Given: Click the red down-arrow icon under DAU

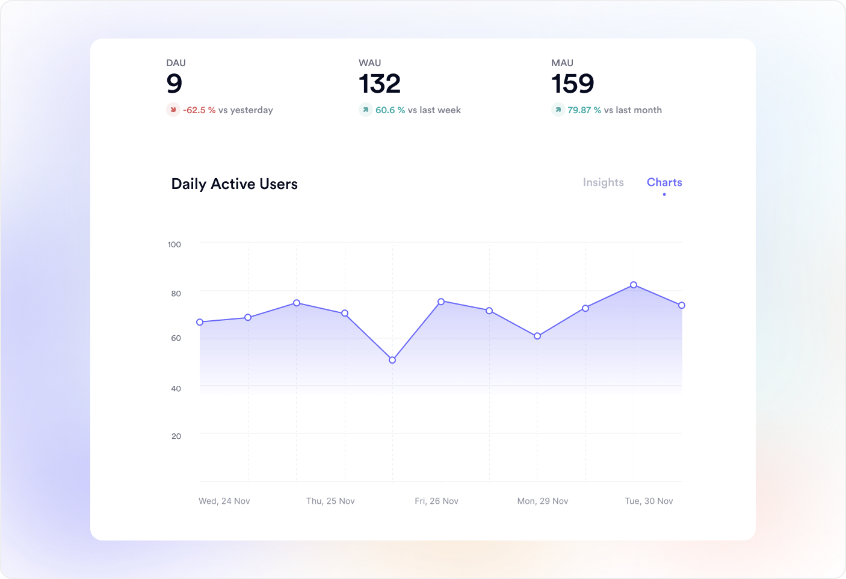Looking at the screenshot, I should (x=173, y=110).
